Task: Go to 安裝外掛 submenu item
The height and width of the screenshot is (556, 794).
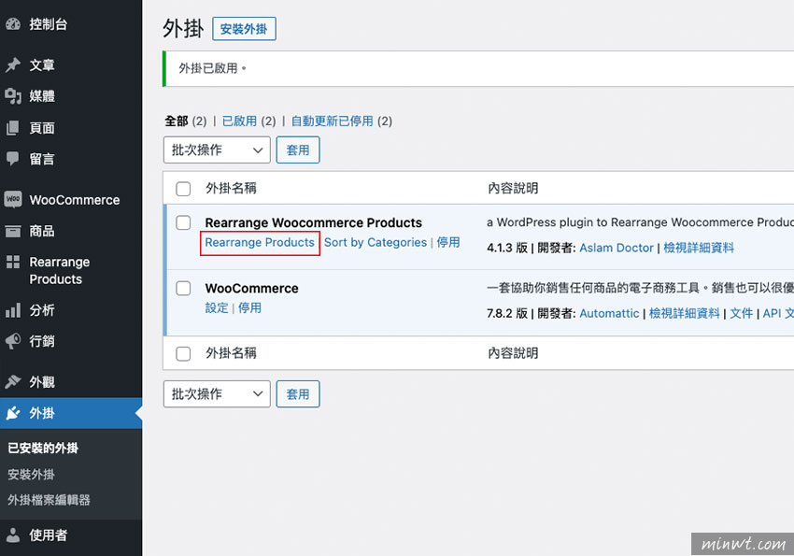Action: (31, 475)
